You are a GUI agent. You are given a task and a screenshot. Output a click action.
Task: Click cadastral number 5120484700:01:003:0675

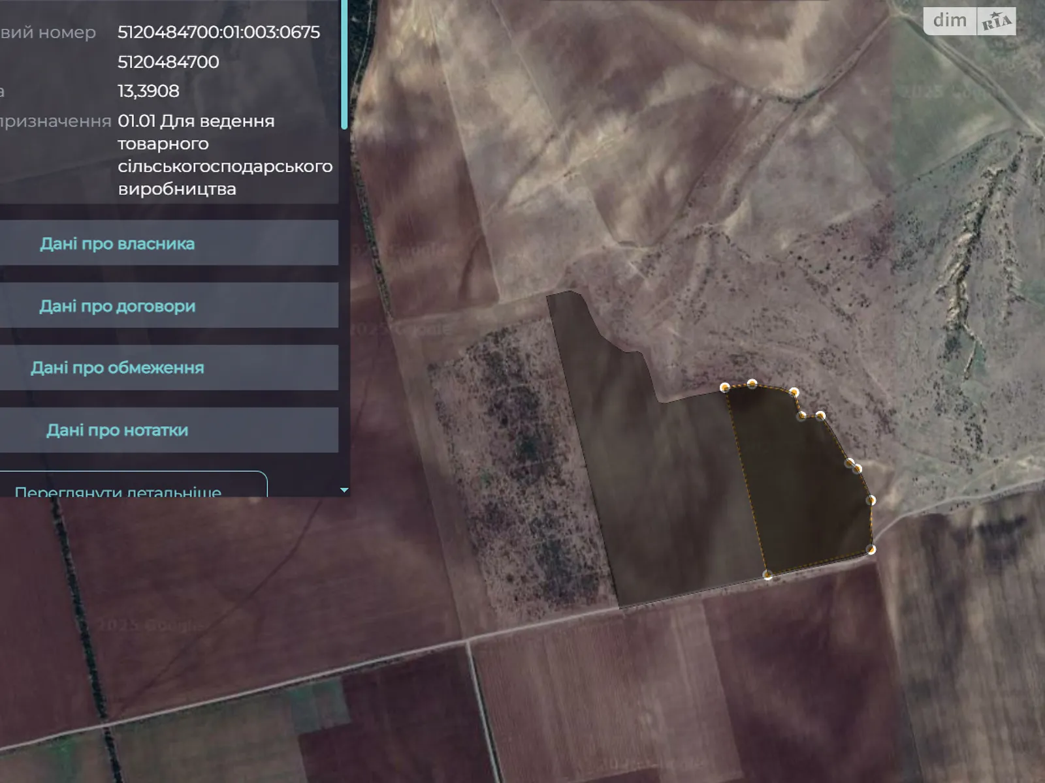[219, 32]
